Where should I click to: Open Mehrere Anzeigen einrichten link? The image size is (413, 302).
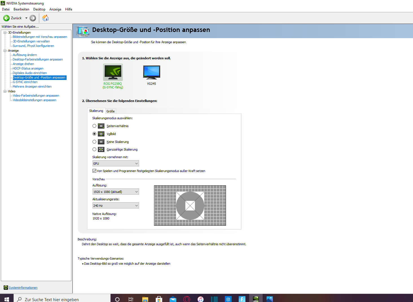click(x=32, y=86)
